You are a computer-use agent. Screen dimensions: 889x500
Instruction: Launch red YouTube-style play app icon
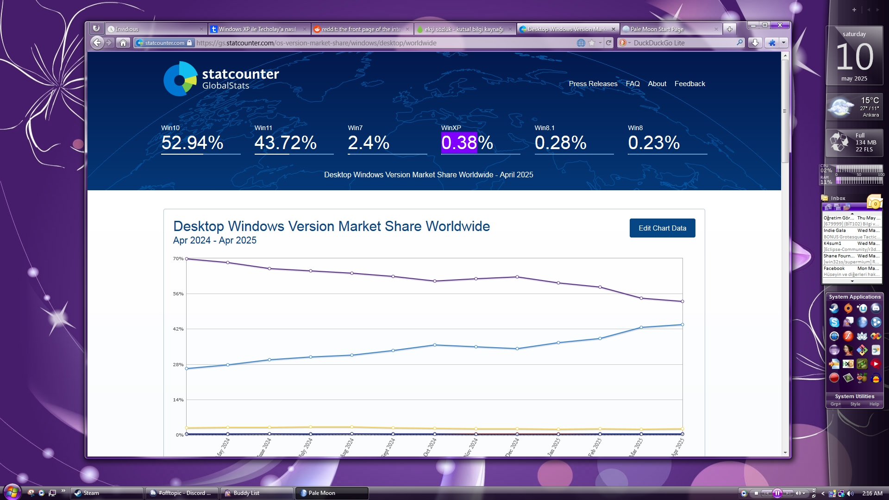pos(876,364)
